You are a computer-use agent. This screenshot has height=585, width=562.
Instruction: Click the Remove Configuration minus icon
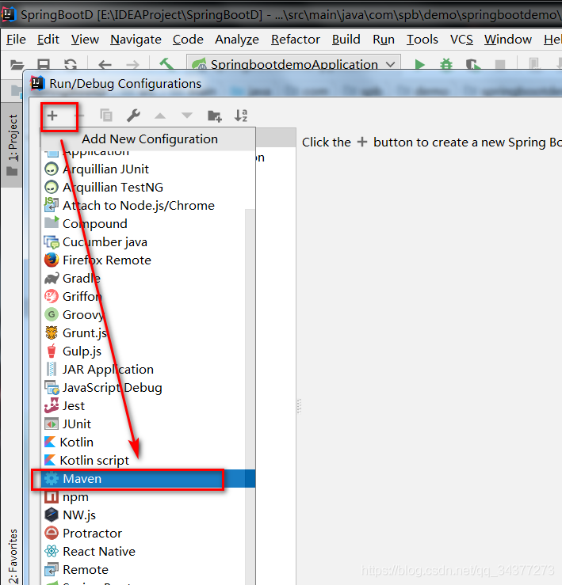pos(79,116)
